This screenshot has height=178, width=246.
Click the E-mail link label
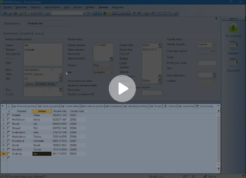pos(123,63)
